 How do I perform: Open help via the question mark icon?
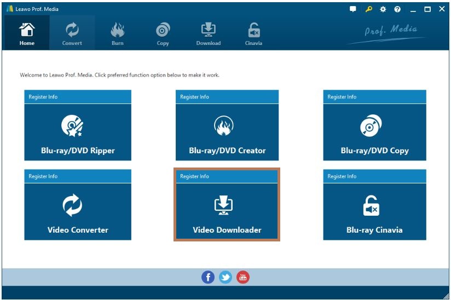pos(397,9)
